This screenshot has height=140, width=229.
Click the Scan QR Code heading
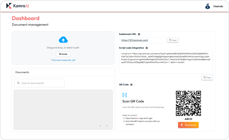point(133,101)
